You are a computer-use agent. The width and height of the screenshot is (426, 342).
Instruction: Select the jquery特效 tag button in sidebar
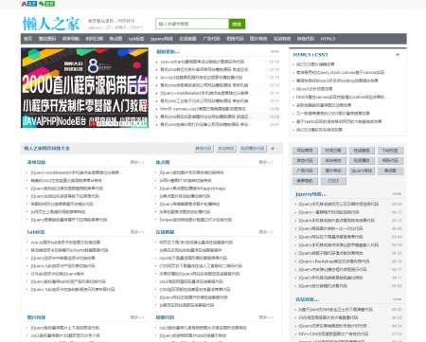tap(362, 171)
